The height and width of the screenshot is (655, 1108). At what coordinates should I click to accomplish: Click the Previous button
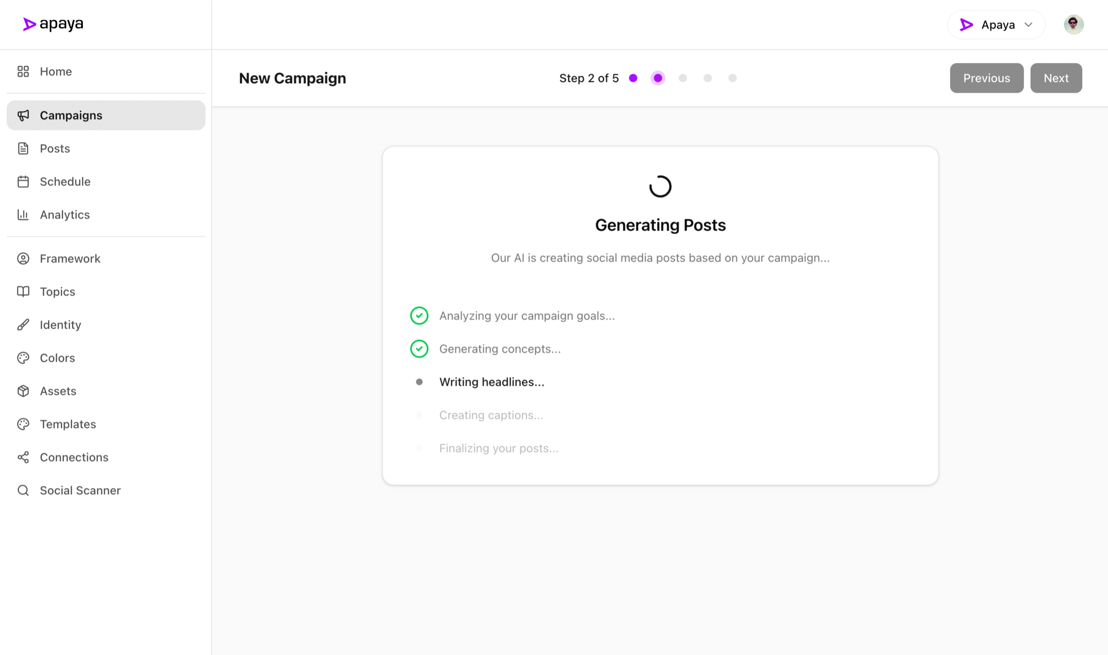986,78
